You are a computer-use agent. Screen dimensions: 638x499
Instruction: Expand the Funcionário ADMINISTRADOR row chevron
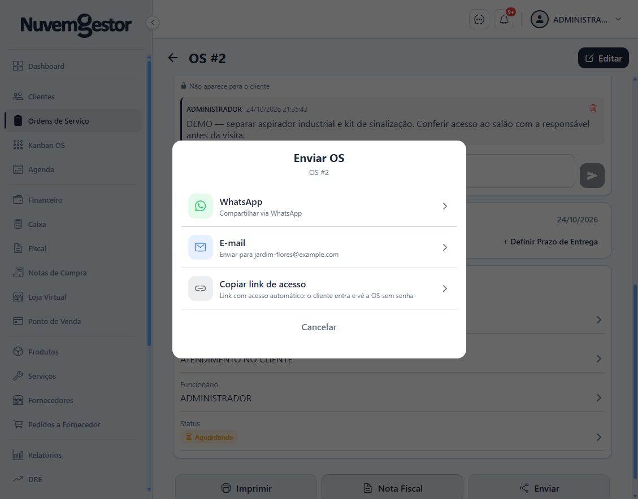coord(598,397)
